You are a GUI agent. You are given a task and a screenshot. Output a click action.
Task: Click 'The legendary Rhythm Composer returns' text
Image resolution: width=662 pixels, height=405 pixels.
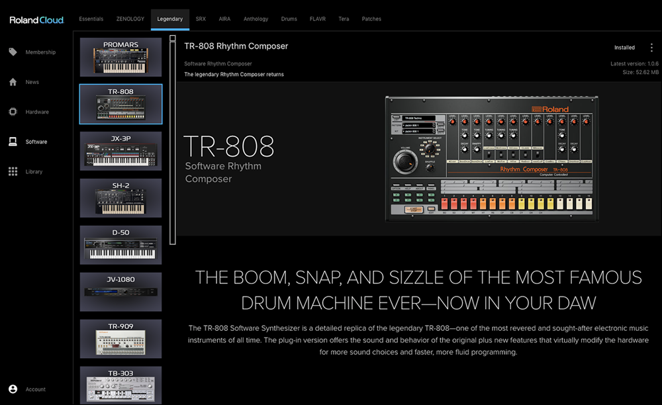(x=234, y=74)
